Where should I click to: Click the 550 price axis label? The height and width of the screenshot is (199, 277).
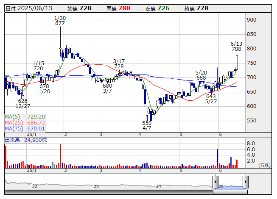coord(252,121)
